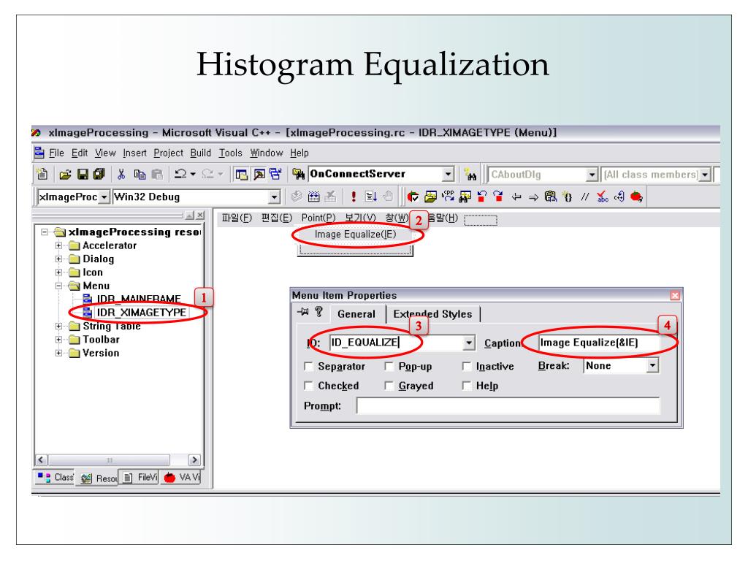This screenshot has height=561, width=748.
Task: Click the question mark help icon in Properties
Action: (x=318, y=312)
